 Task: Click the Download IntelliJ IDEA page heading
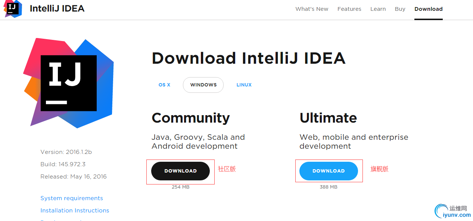pyautogui.click(x=249, y=59)
